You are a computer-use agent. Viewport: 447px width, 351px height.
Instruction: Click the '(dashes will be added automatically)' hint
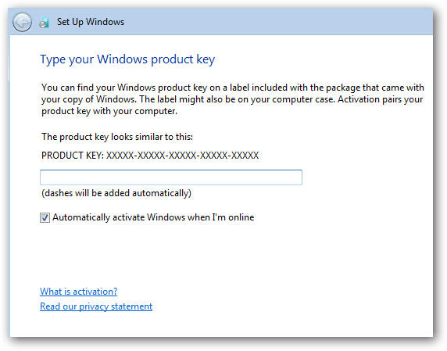click(116, 193)
